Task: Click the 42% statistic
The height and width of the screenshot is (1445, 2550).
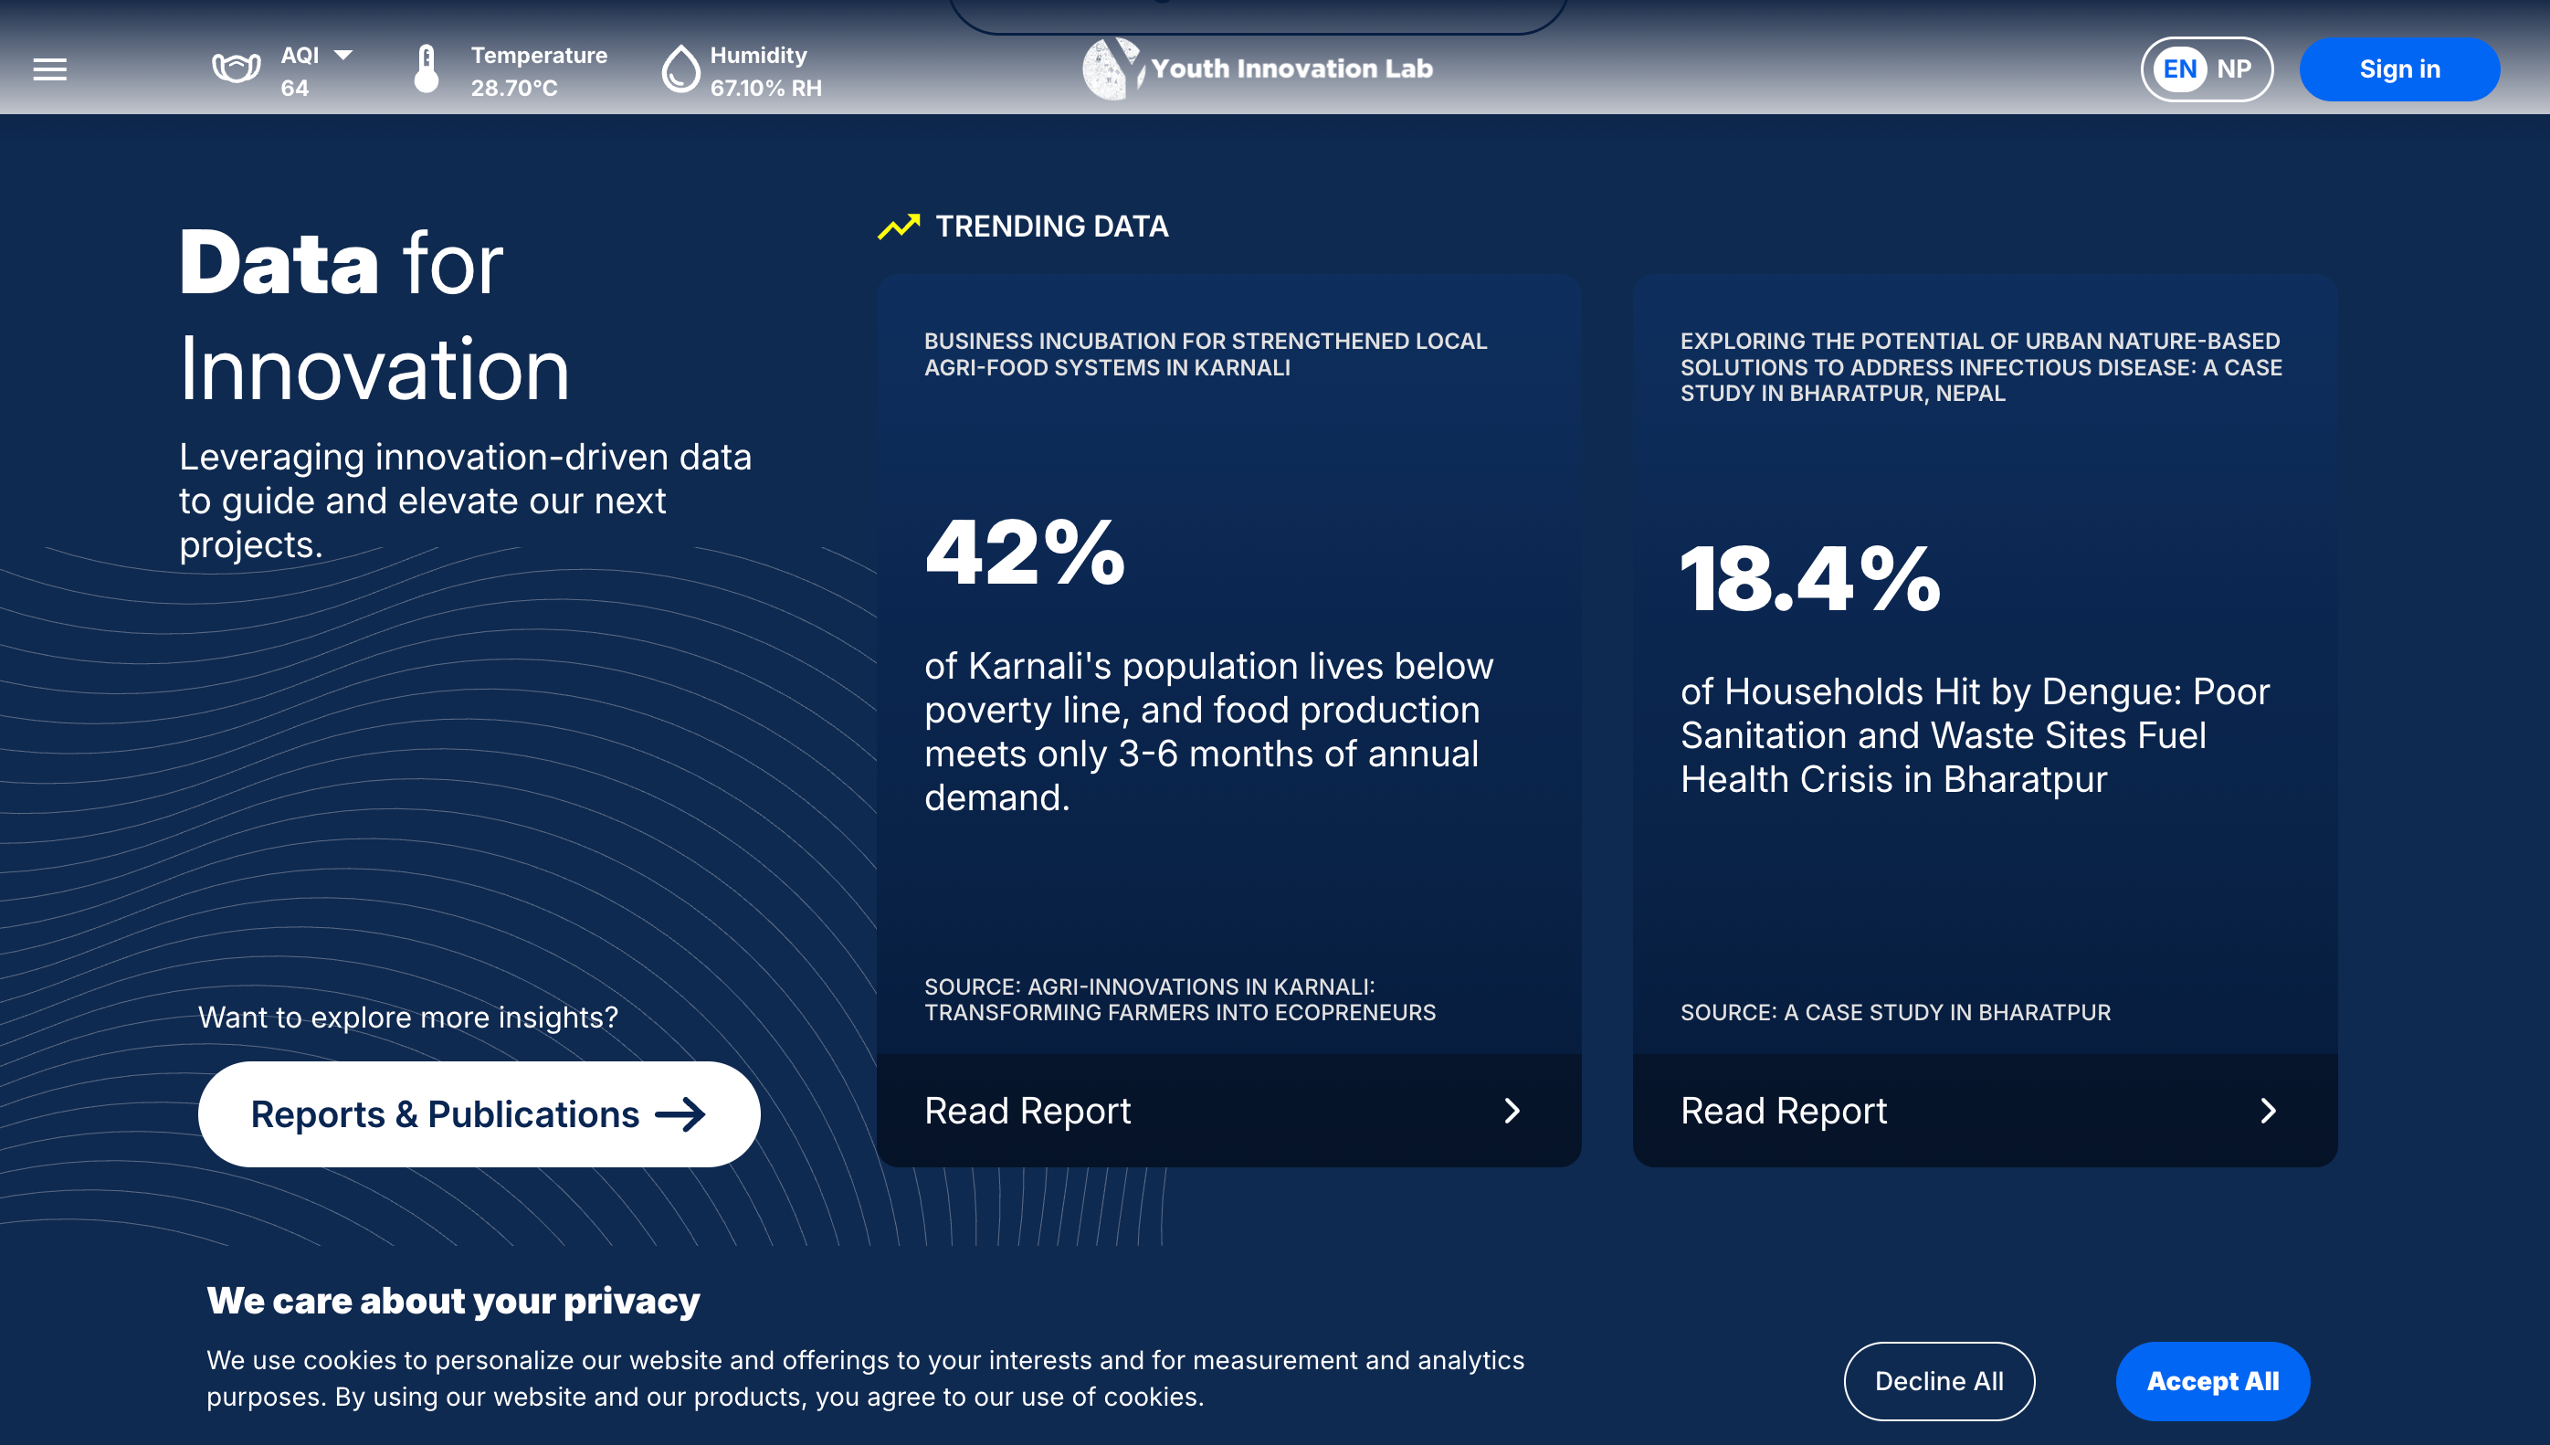Action: (x=1025, y=553)
